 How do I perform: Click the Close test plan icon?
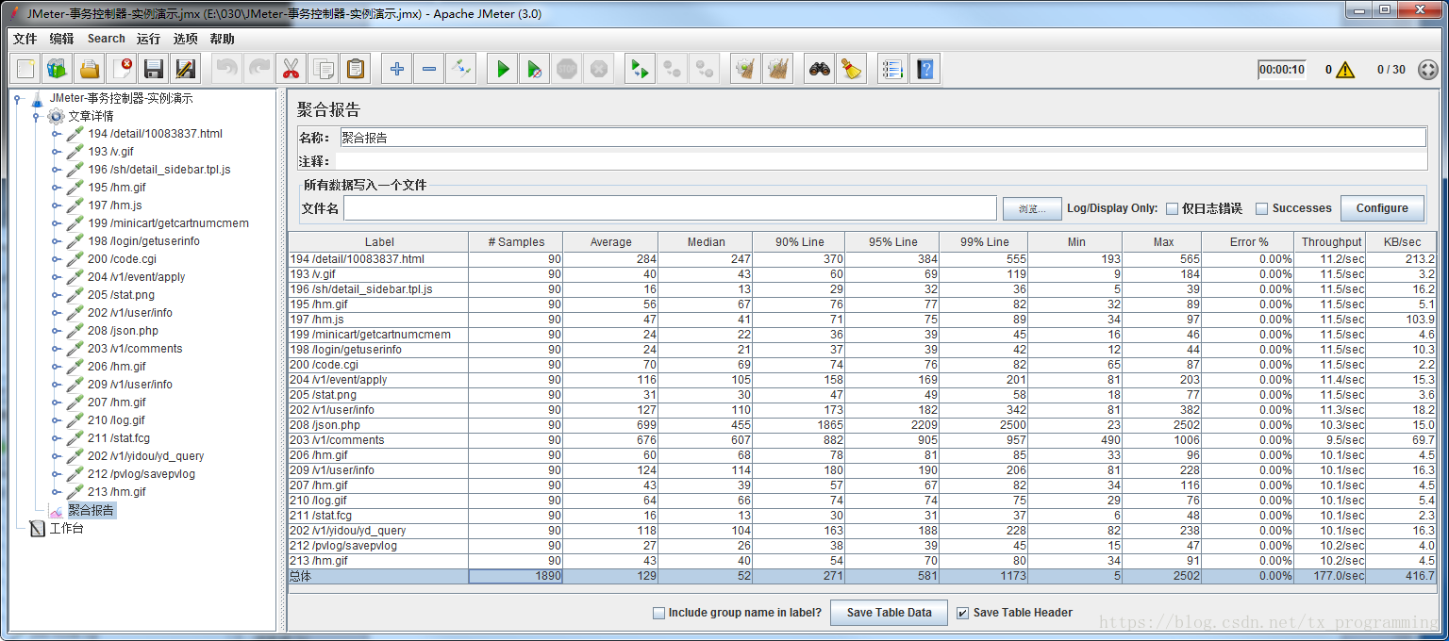coord(122,69)
